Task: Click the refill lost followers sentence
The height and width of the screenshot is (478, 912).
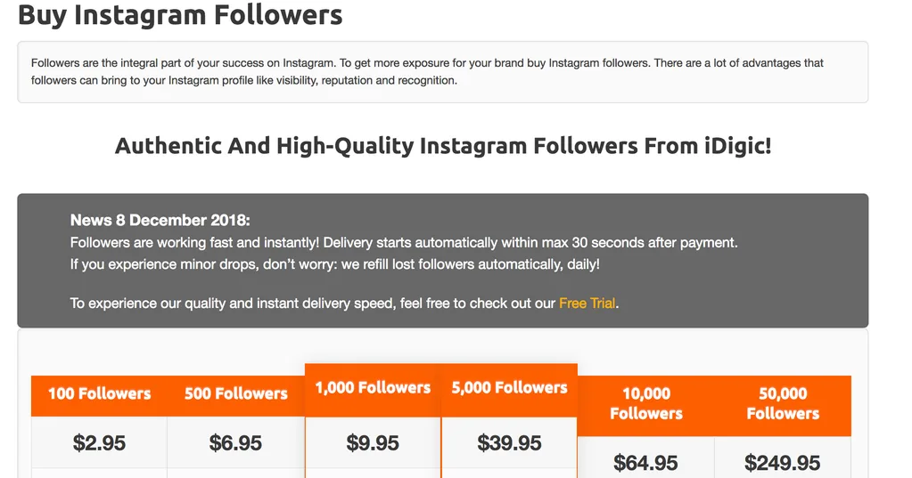Action: coord(335,264)
